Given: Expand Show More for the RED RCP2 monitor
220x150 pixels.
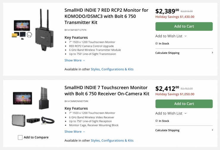Looking at the screenshot, I should tap(75, 60).
